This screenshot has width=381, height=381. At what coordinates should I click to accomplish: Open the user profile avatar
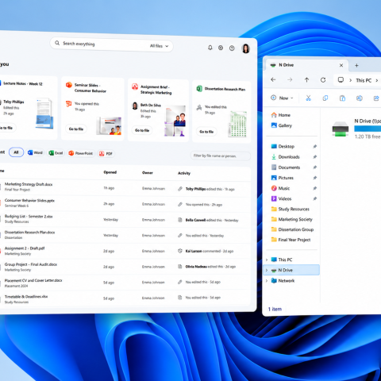pos(246,48)
